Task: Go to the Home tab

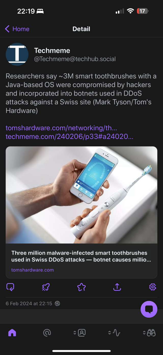Action: click(x=12, y=333)
